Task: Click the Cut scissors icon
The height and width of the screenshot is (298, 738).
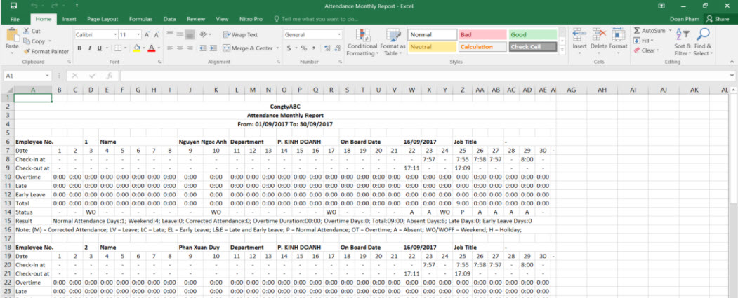Action: point(27,32)
